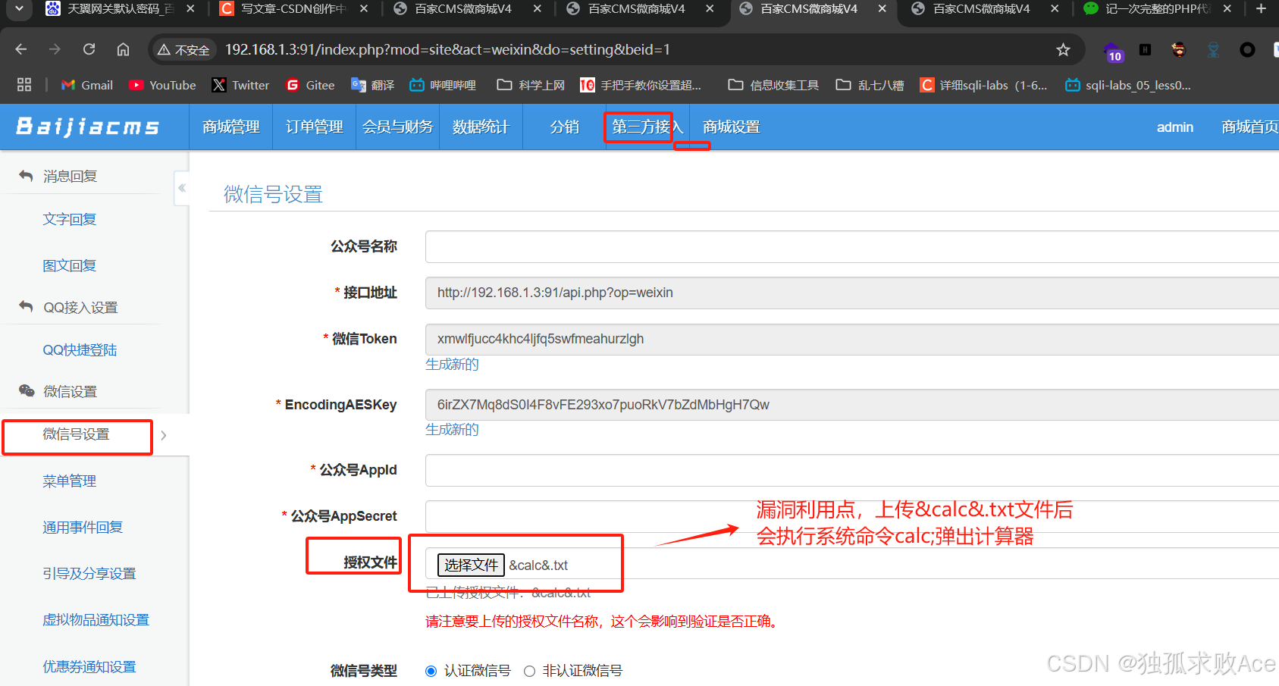
Task: Open the browser apps grid menu
Action: tap(24, 84)
